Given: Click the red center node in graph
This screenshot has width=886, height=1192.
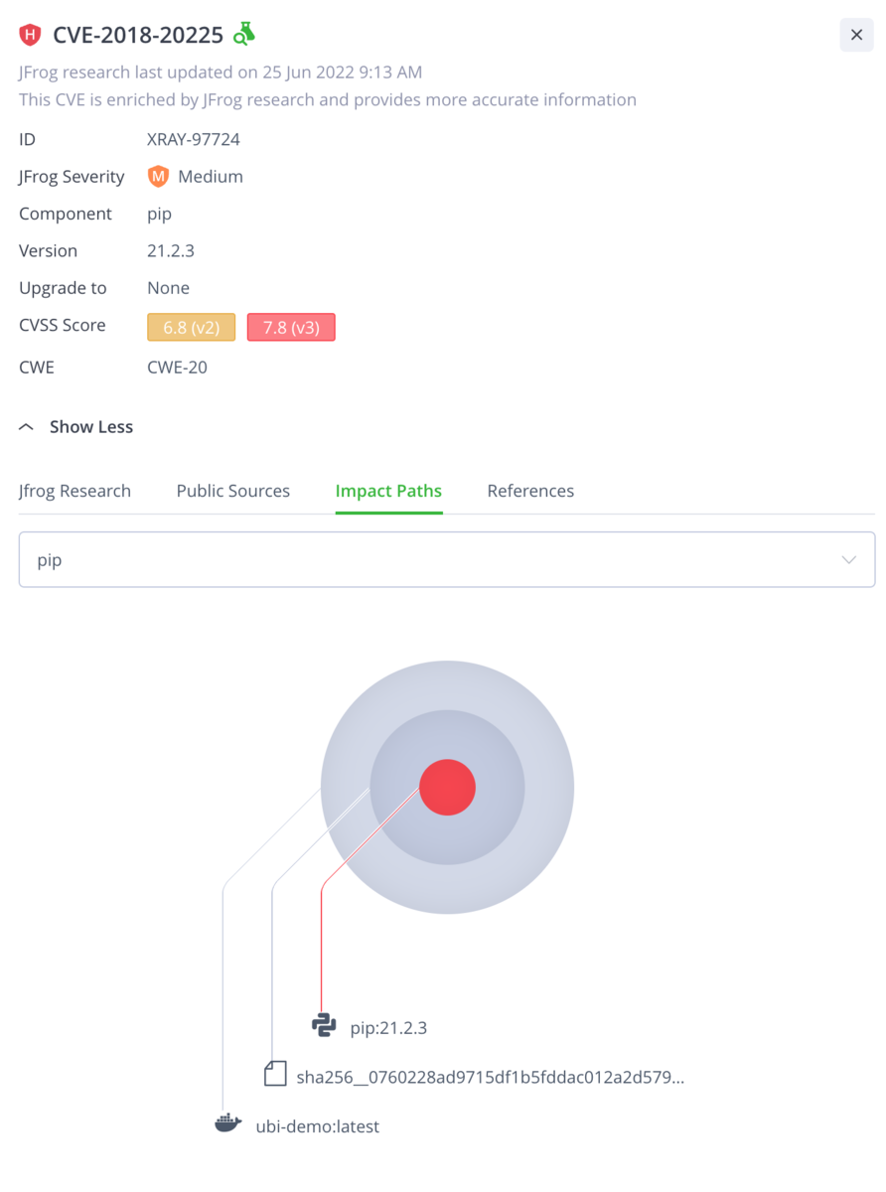Looking at the screenshot, I should point(447,787).
